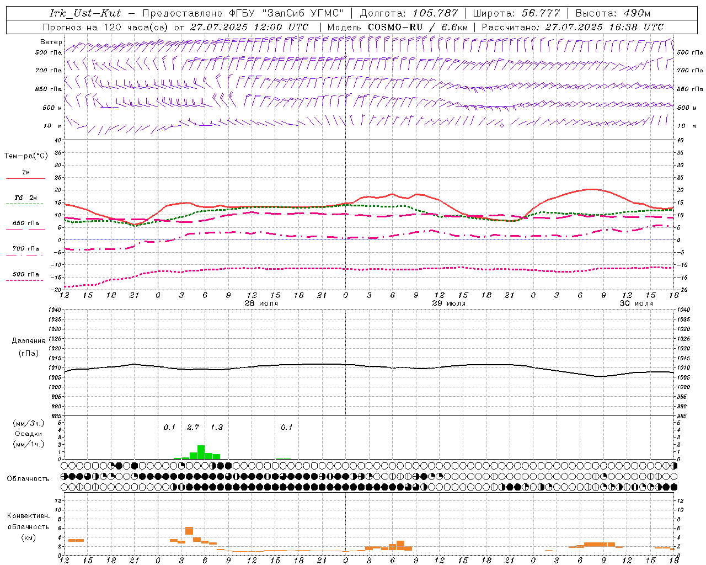The height and width of the screenshot is (565, 706).
Task: Click the '28 июля' date label
Action: coord(261,303)
